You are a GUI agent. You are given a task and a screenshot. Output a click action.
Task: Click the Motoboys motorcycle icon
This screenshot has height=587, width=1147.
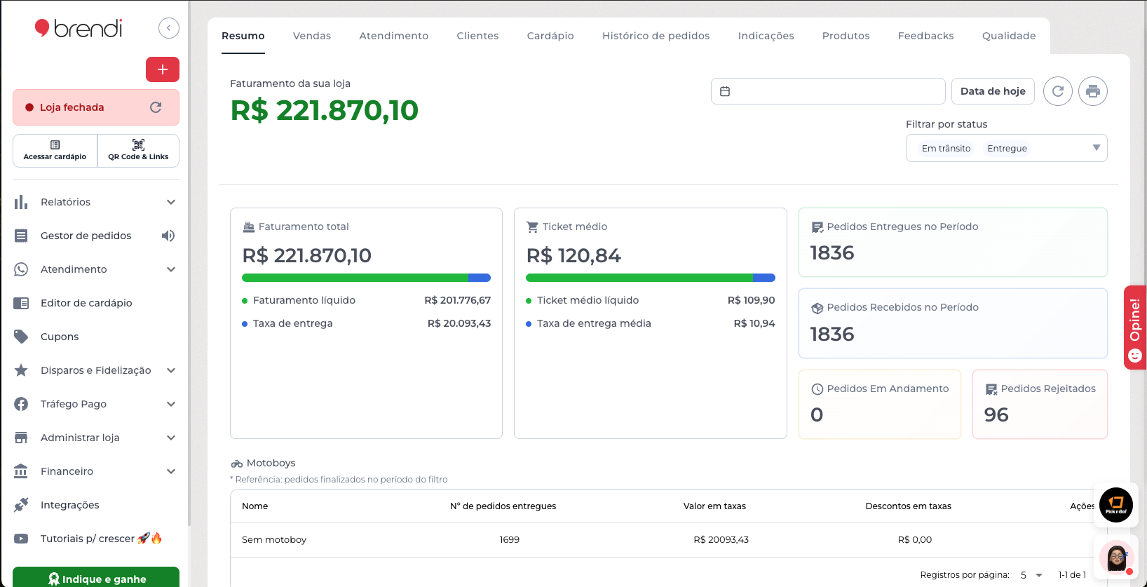[237, 464]
